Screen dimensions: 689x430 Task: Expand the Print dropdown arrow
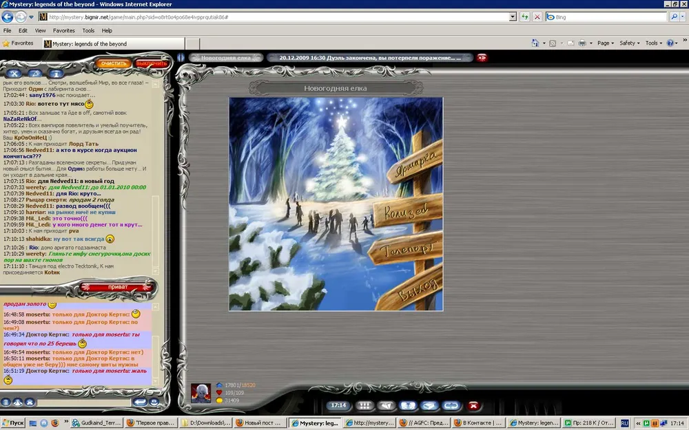[590, 43]
